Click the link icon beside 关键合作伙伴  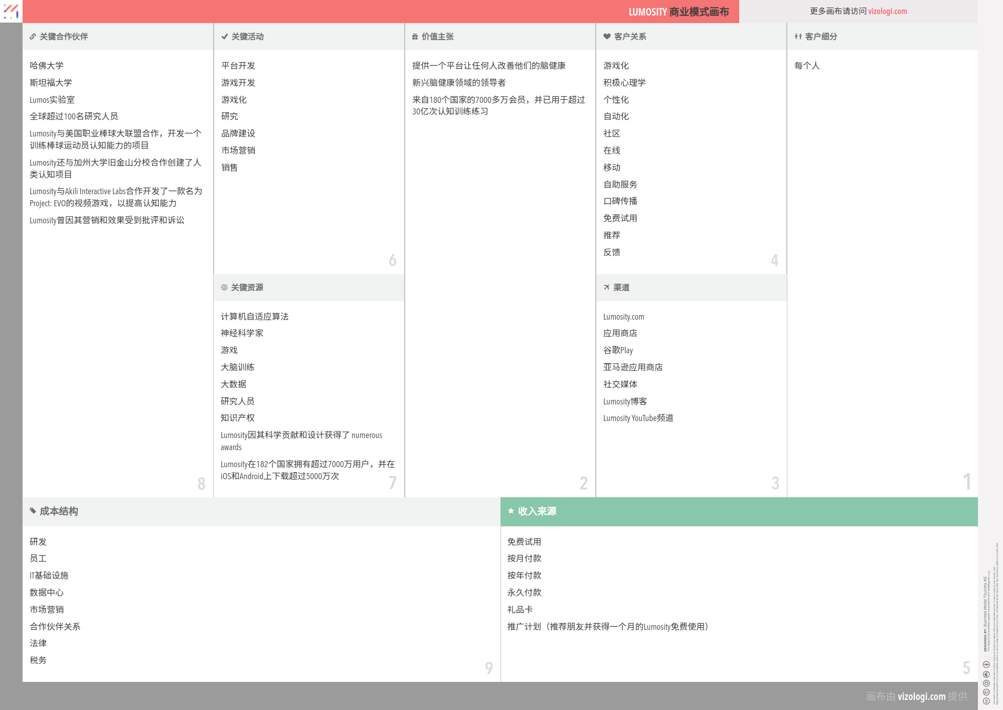33,37
